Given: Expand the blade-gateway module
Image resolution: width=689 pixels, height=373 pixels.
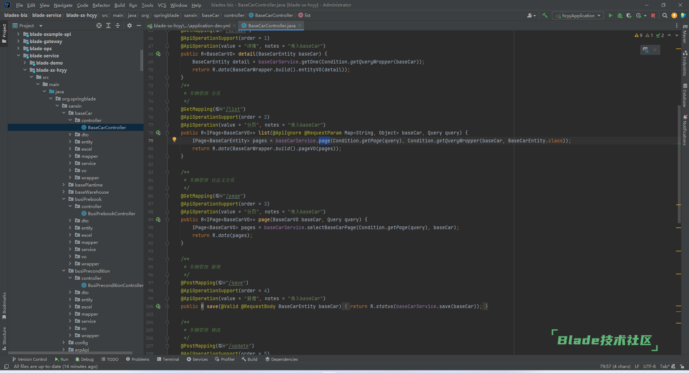Looking at the screenshot, I should coord(18,41).
